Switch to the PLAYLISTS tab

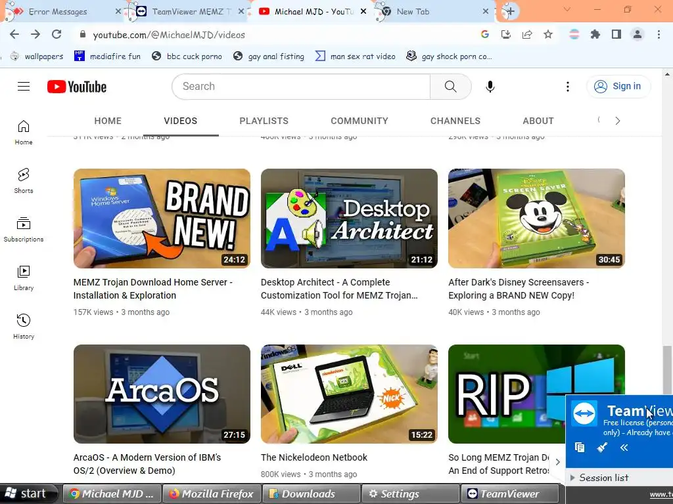(x=264, y=121)
